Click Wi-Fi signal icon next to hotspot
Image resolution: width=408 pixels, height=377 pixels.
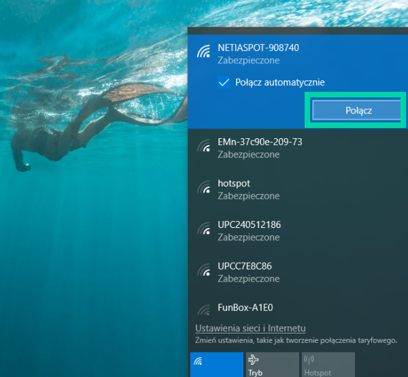click(203, 189)
